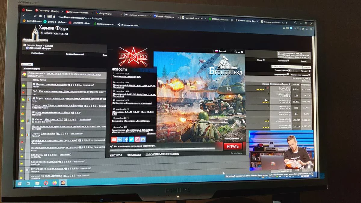Open the Discord icon in Enlisted launcher

coord(143,139)
